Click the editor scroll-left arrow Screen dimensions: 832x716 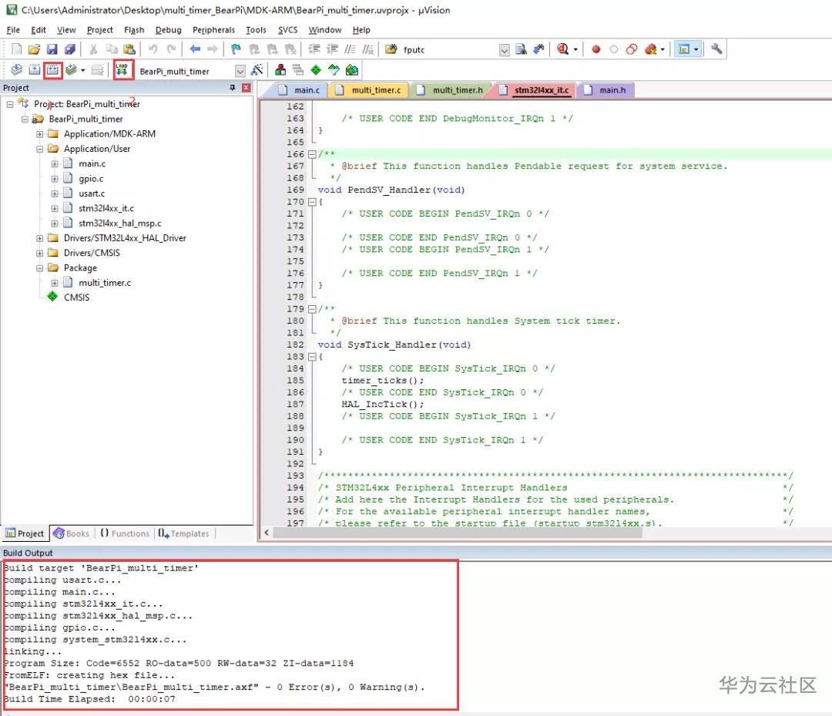pos(267,533)
